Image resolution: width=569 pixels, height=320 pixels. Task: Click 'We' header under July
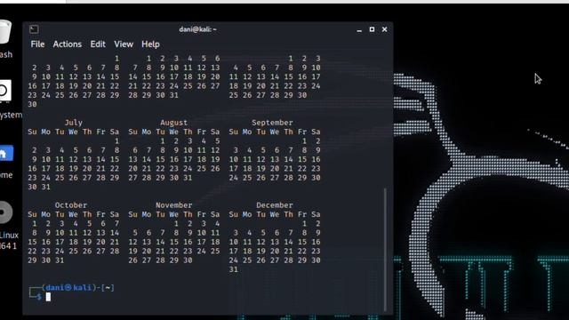pos(73,132)
